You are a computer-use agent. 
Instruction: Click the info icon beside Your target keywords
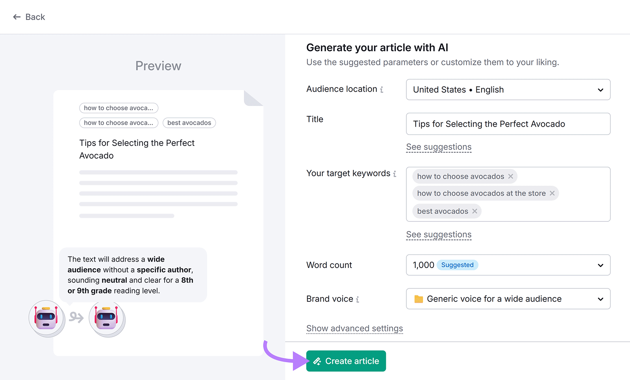pyautogui.click(x=395, y=173)
